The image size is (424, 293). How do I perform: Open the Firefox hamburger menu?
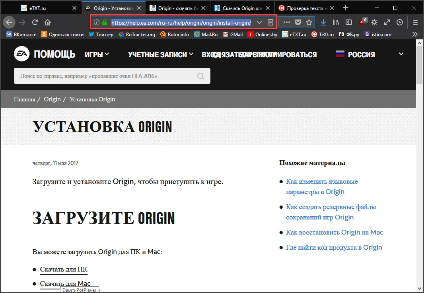click(x=415, y=22)
